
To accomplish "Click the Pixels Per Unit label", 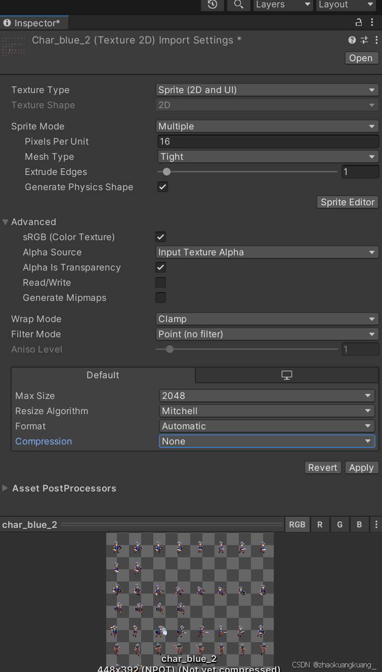I will (x=57, y=142).
